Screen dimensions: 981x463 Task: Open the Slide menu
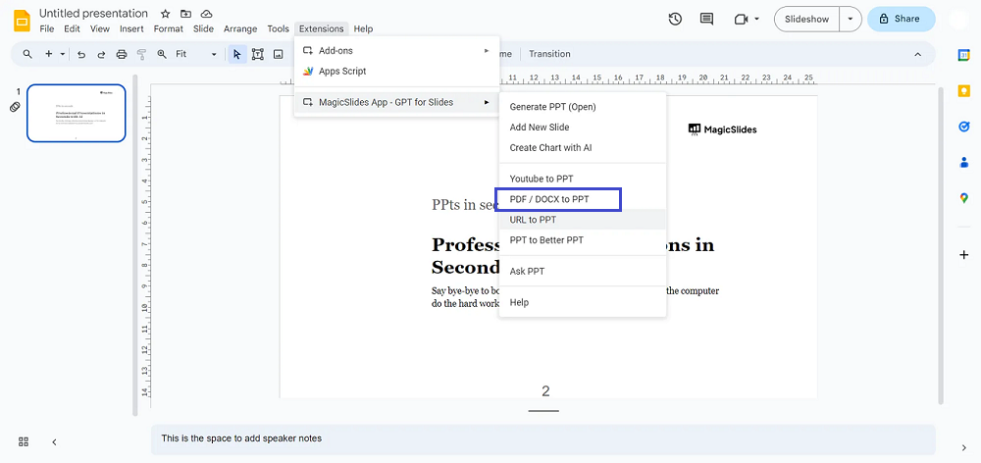point(203,28)
